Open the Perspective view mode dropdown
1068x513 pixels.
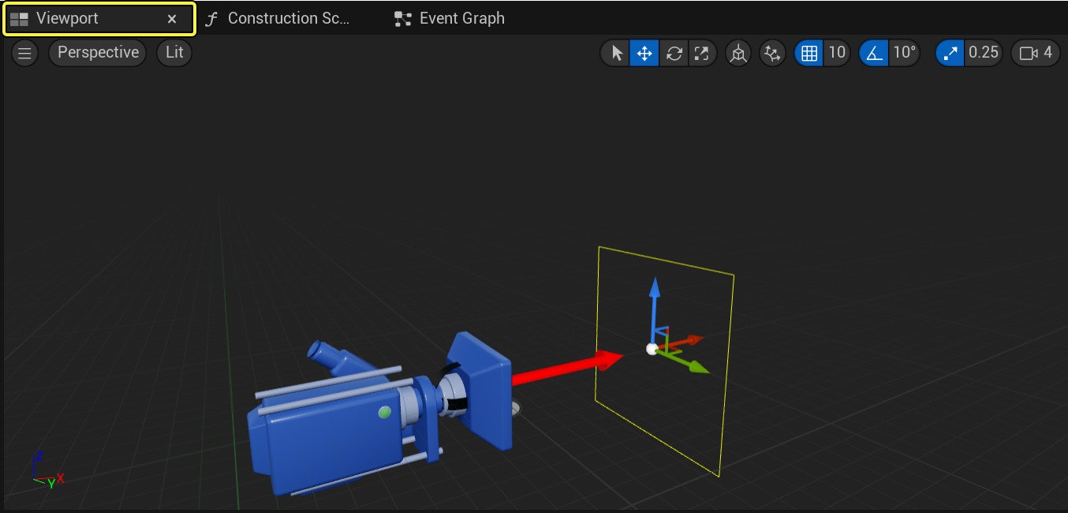(x=97, y=53)
